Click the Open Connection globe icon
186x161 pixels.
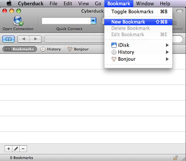(x=18, y=21)
